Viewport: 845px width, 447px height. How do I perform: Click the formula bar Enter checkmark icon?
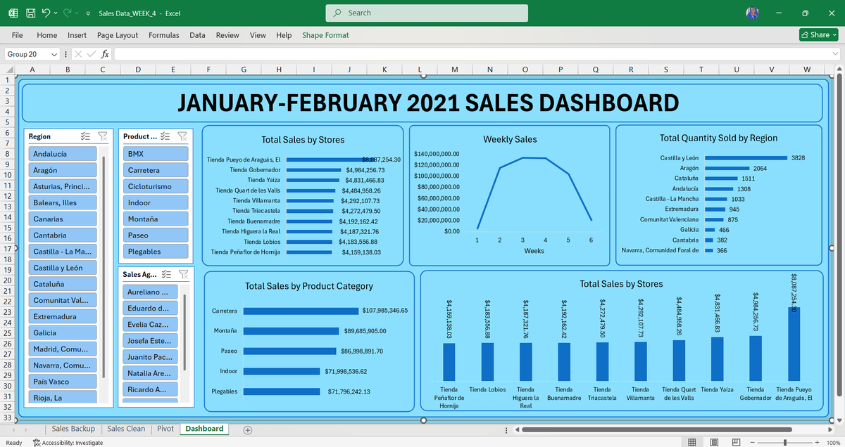click(91, 54)
